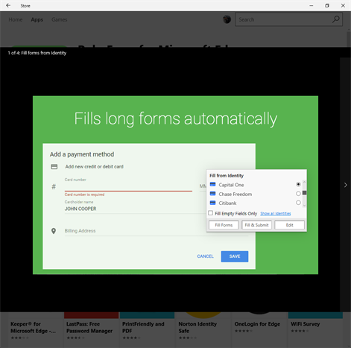Enable Fill Empty Fields Only checkbox
The image size is (351, 348).
click(x=211, y=213)
